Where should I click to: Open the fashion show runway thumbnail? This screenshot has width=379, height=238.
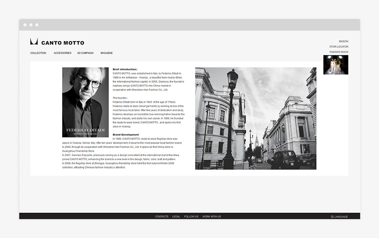click(336, 65)
